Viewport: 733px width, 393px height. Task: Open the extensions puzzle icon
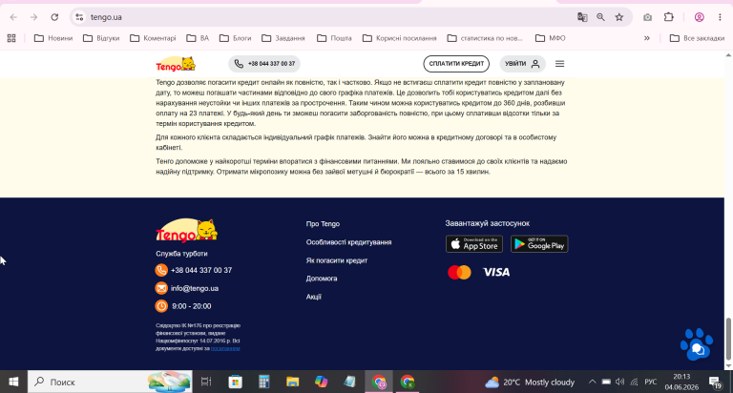click(x=669, y=17)
